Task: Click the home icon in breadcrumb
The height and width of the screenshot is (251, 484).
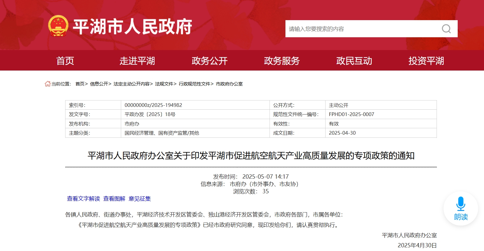Action: coord(47,84)
